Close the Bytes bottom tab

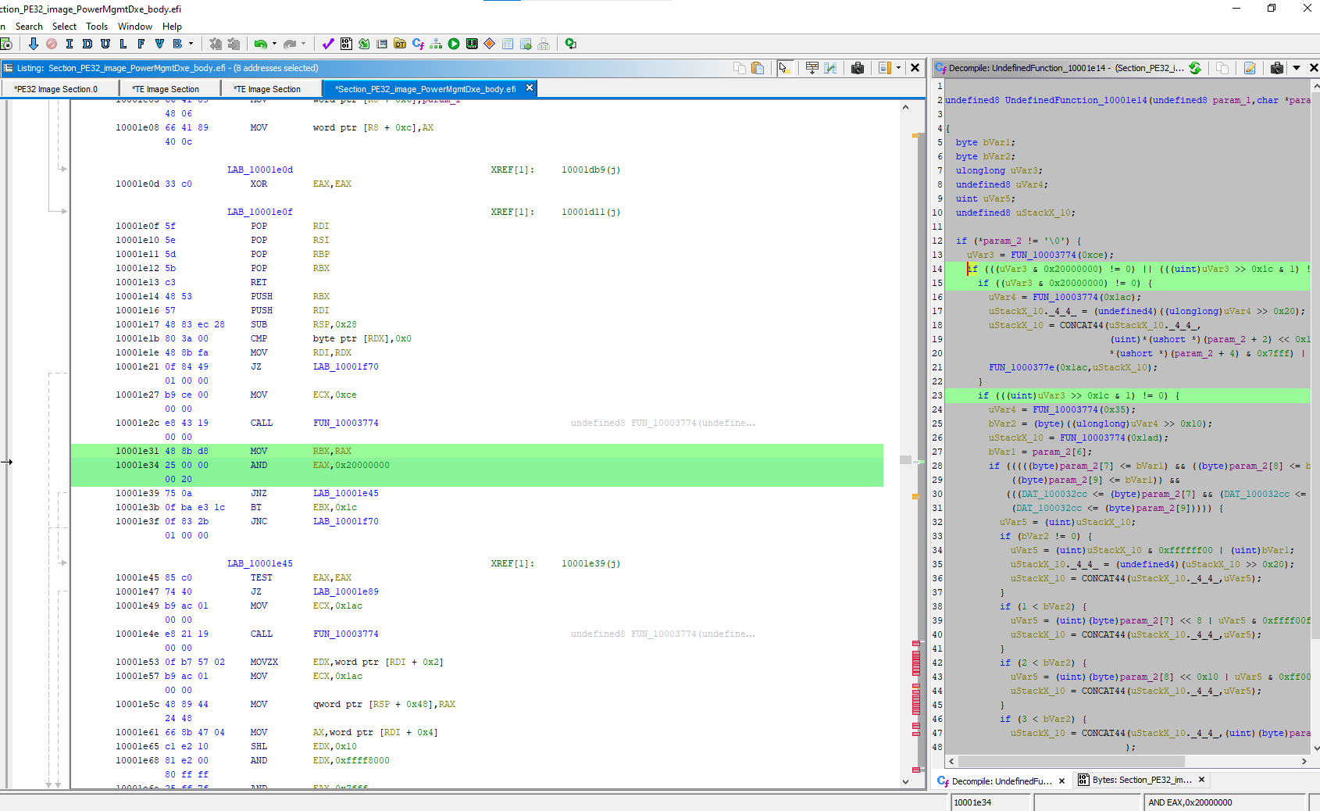point(1201,780)
